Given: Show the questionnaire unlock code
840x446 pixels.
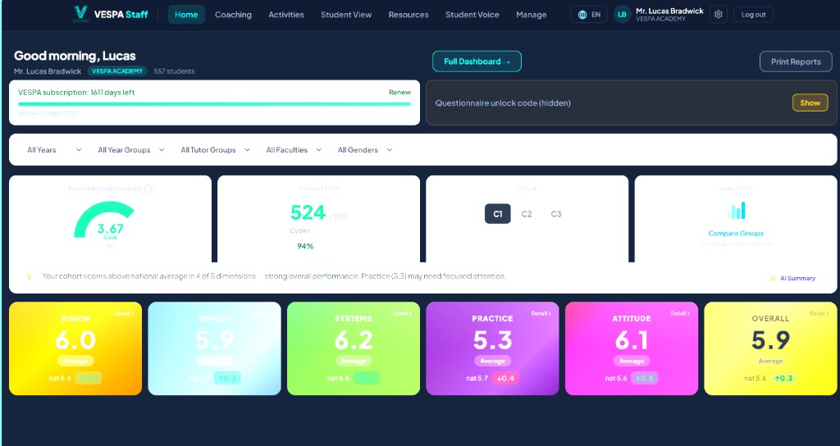Looking at the screenshot, I should click(810, 102).
